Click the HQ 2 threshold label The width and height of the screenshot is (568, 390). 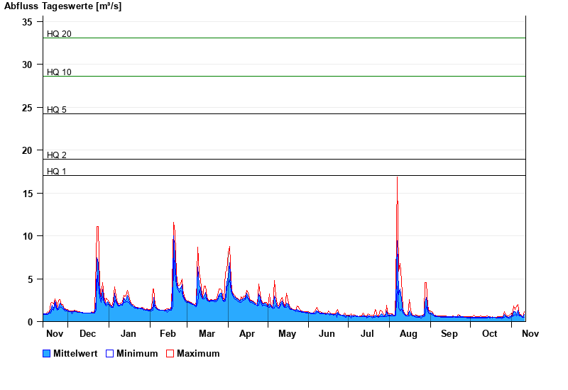pyautogui.click(x=57, y=155)
